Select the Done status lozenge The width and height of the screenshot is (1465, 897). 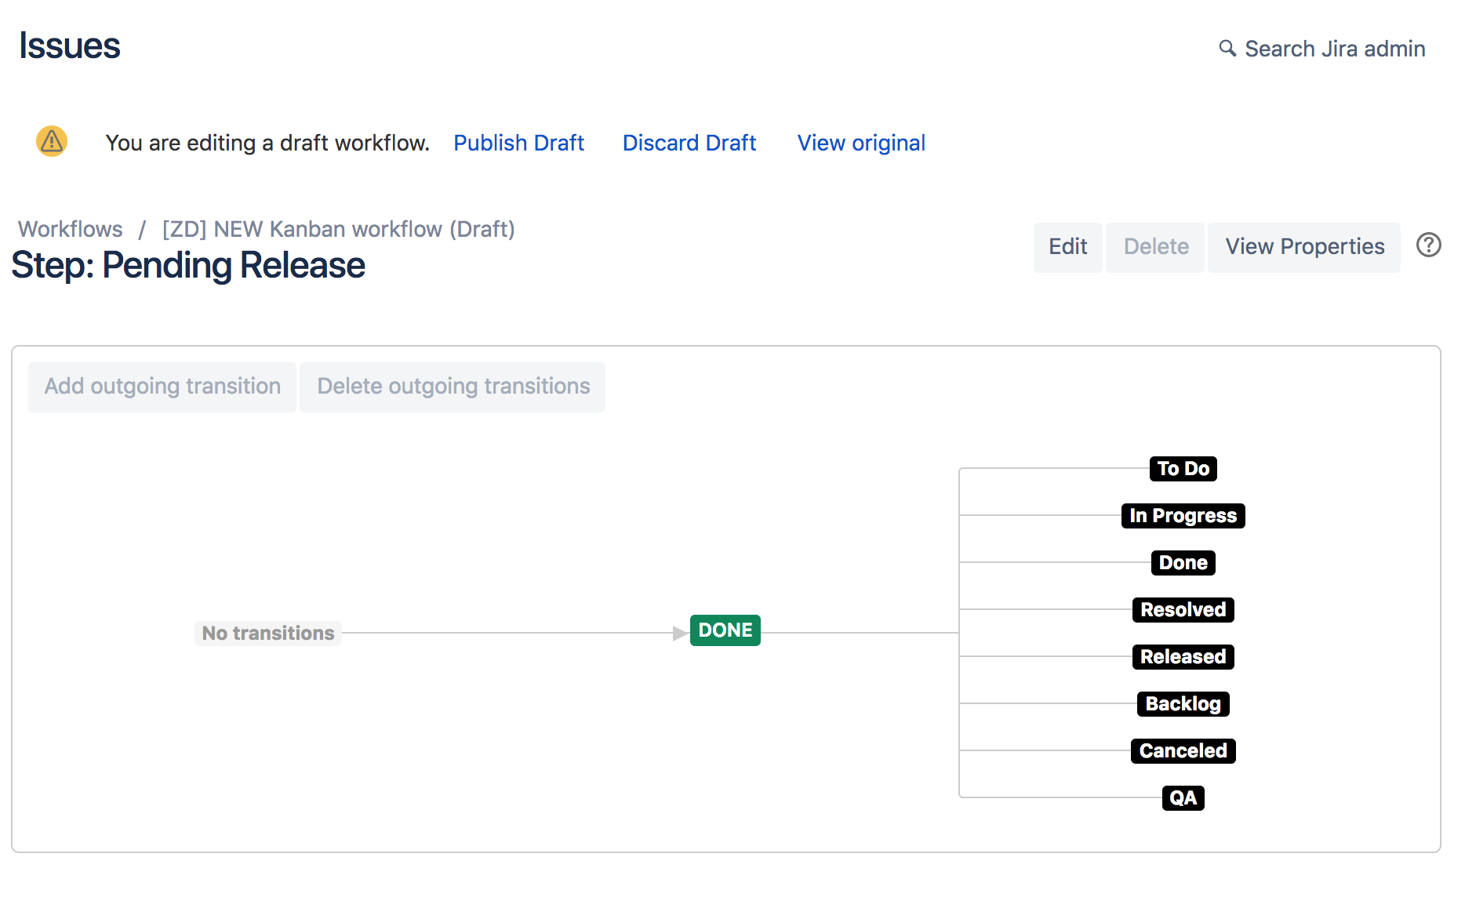(x=1183, y=562)
